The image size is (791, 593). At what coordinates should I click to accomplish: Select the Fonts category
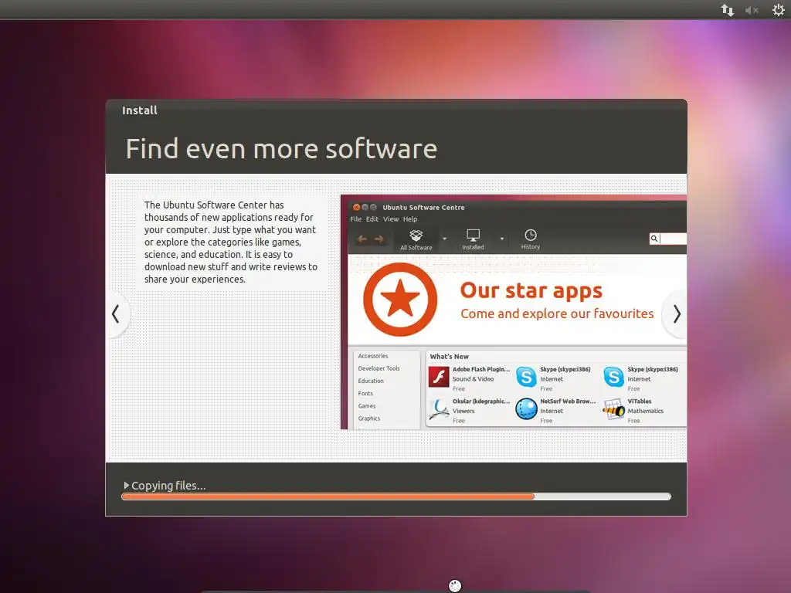365,393
